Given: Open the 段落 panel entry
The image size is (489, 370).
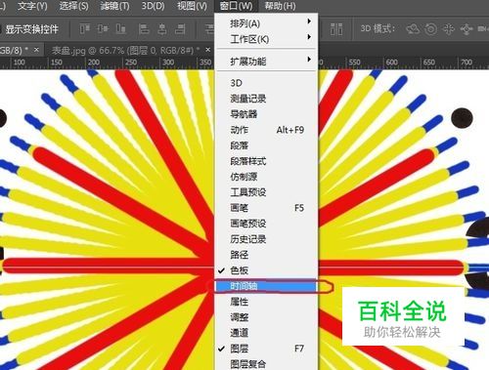Looking at the screenshot, I should (266, 145).
